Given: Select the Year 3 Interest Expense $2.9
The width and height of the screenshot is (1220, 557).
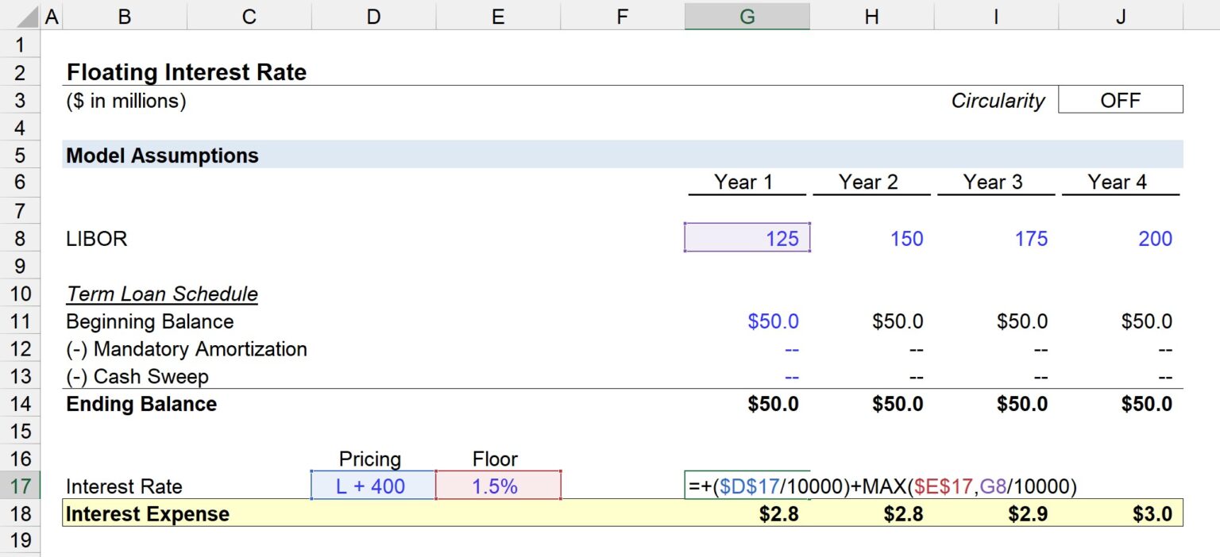Looking at the screenshot, I should [x=995, y=513].
